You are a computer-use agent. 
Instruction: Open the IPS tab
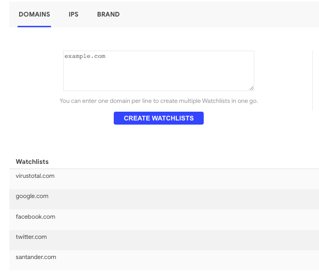click(73, 14)
